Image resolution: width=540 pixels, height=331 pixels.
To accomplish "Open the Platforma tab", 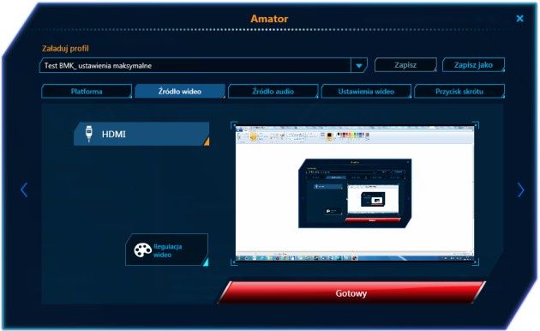I will coord(87,91).
